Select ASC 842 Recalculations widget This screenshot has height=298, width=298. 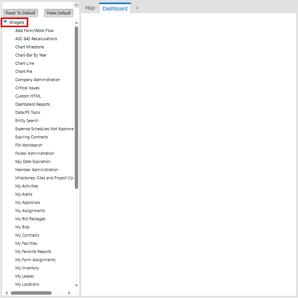(36, 39)
